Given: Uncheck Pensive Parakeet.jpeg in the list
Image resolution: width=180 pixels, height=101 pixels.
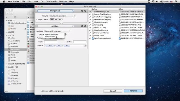Looking at the screenshot, I should 90,20.
